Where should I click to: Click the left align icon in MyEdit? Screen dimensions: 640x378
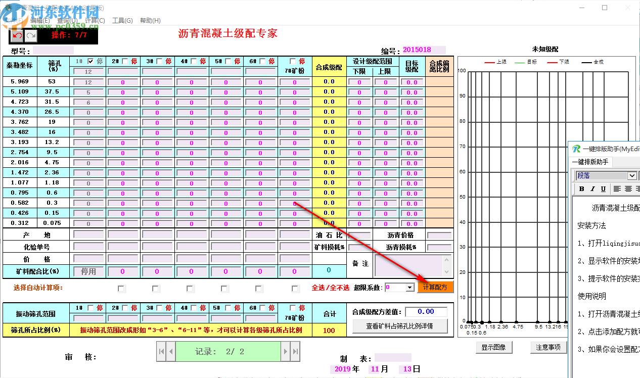click(x=617, y=188)
